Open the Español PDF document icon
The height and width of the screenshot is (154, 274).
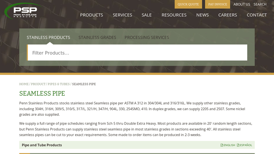(238, 145)
